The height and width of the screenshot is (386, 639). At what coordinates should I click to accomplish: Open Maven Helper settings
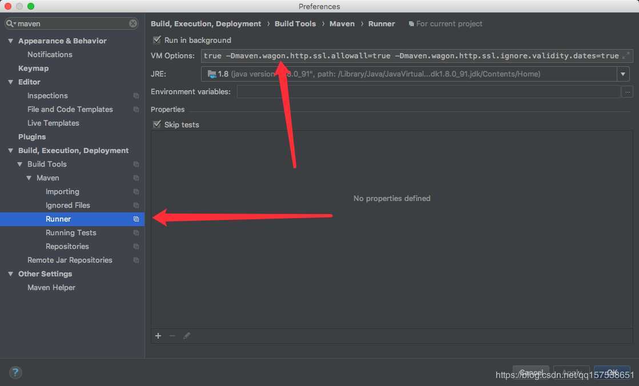click(x=51, y=288)
